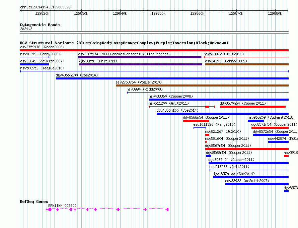Click dgv4857n100 (Coe2014) label
298x228 pixels.
234,174
